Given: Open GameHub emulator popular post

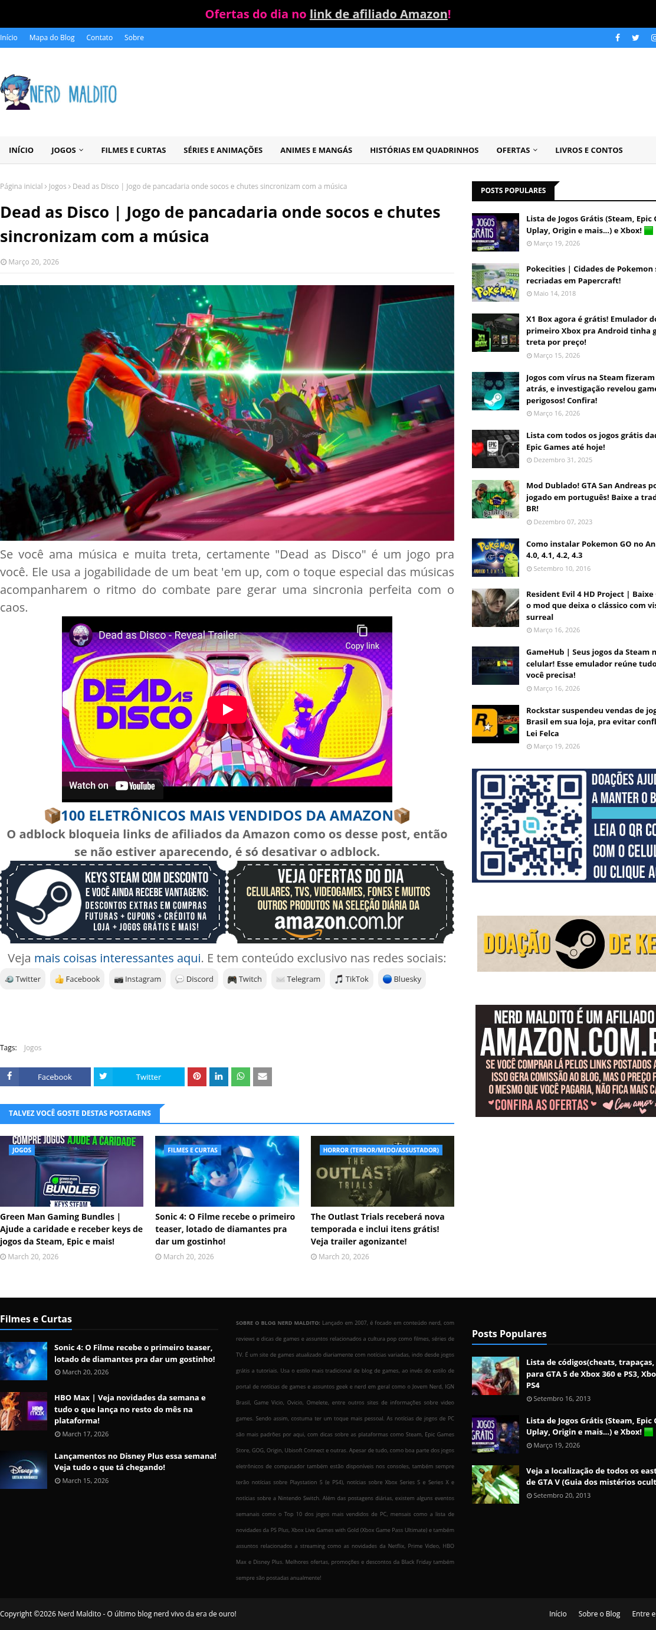Looking at the screenshot, I should pos(591,663).
